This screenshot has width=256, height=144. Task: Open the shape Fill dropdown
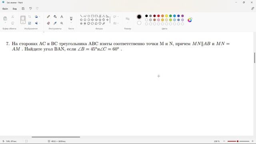pyautogui.click(x=116, y=23)
